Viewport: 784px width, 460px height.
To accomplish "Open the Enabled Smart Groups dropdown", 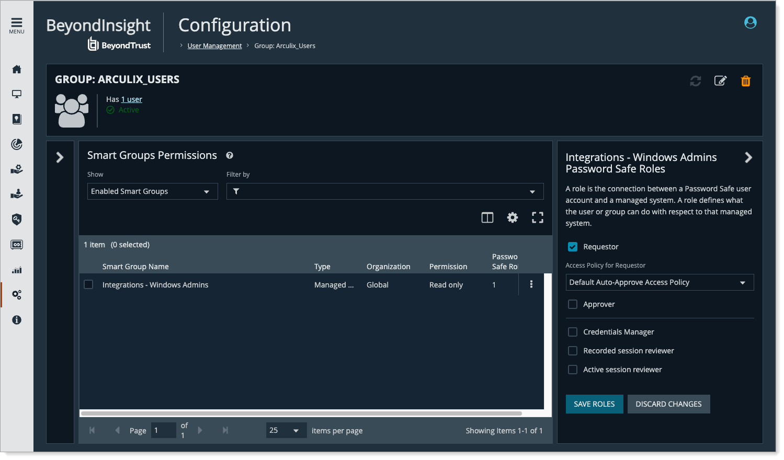I will pyautogui.click(x=152, y=191).
